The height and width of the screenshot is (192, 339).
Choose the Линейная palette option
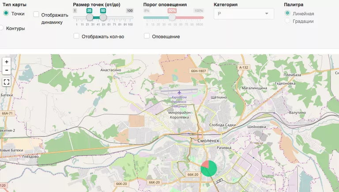287,13
